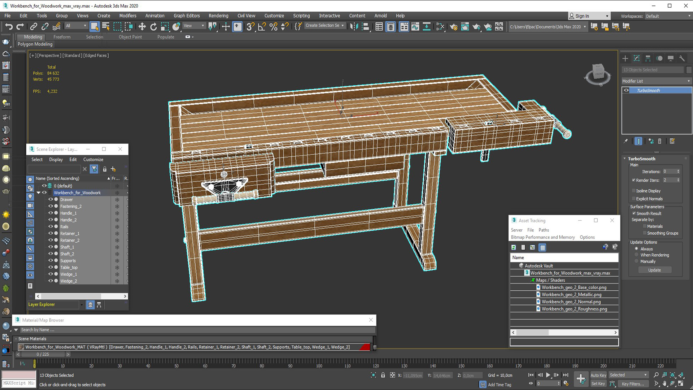Toggle Scene Explorer lock selection icon
This screenshot has width=693, height=390.
(105, 169)
